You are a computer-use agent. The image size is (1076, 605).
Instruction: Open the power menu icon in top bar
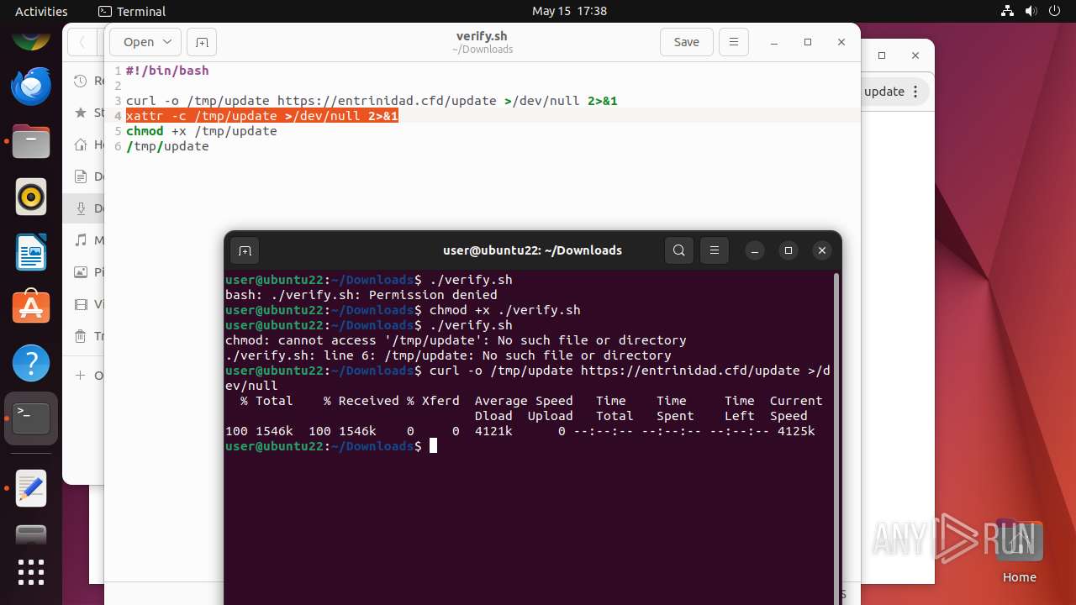tap(1054, 11)
